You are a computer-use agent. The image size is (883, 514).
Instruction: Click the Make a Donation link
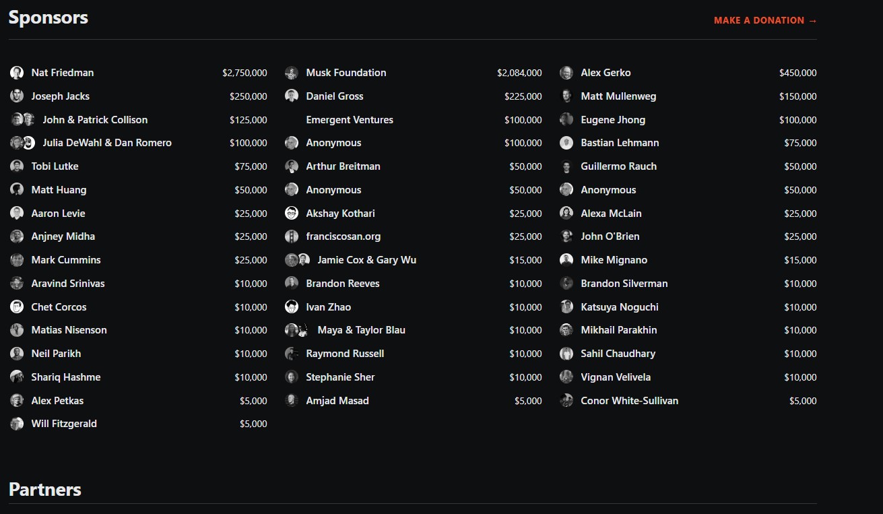click(x=765, y=20)
